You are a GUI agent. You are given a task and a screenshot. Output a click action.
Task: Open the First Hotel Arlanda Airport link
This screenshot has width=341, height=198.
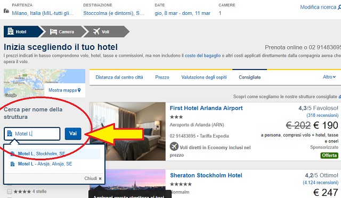[x=206, y=108]
